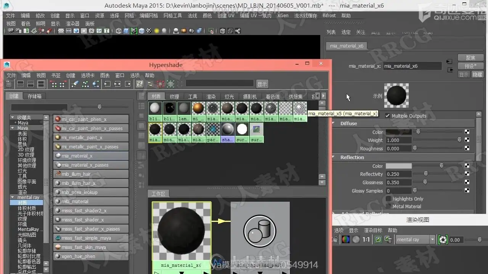Click the Reflectivity value field
Viewport: 488px width, 274px height.
pyautogui.click(x=399, y=174)
